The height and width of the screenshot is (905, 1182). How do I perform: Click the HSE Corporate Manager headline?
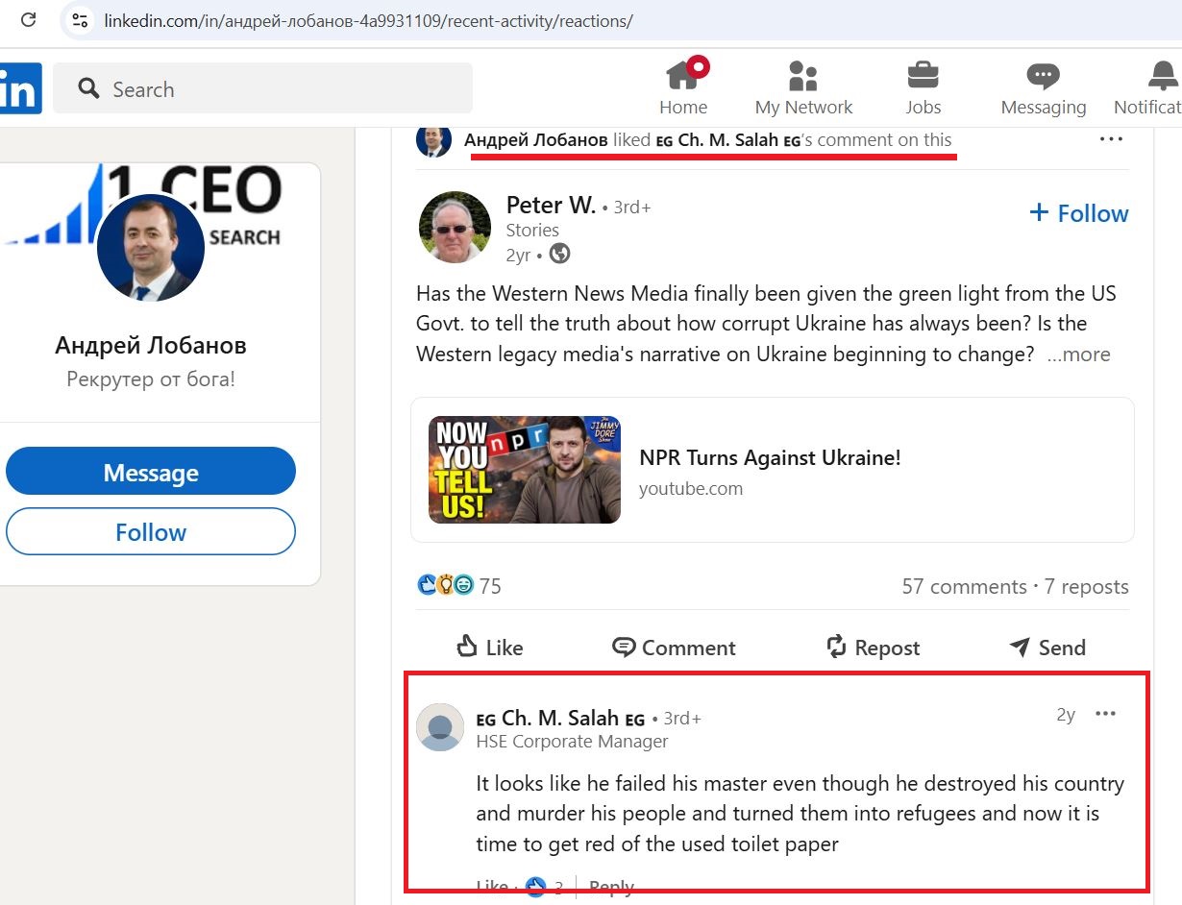(573, 742)
